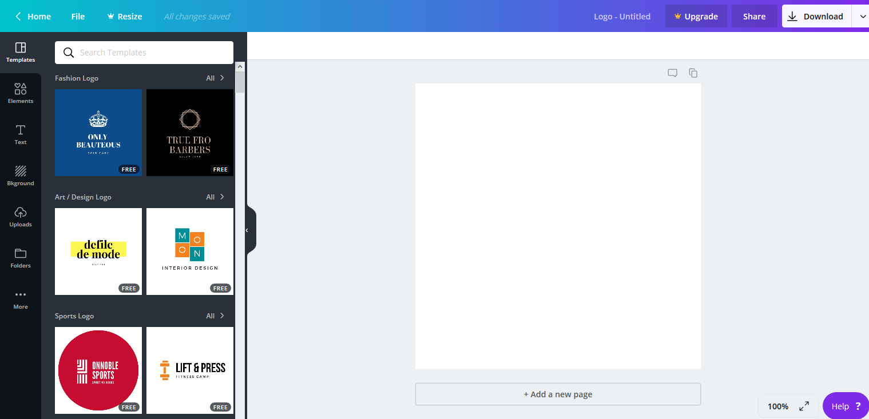This screenshot has height=419, width=869.
Task: Click the Search Templates input field
Action: pos(144,52)
